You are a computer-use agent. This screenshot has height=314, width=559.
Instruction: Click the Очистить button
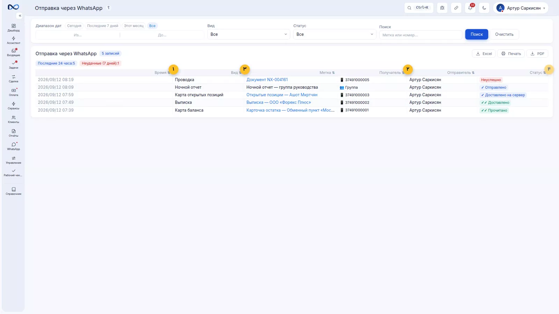(x=504, y=34)
